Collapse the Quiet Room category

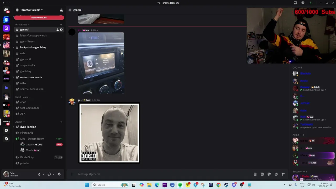[x=23, y=97]
